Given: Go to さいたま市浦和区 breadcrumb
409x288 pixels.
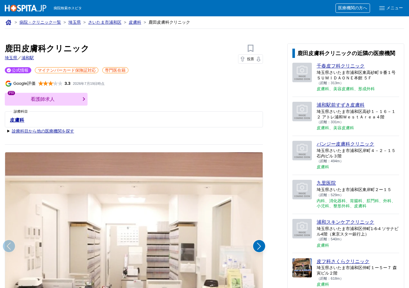Looking at the screenshot, I should coord(105,22).
